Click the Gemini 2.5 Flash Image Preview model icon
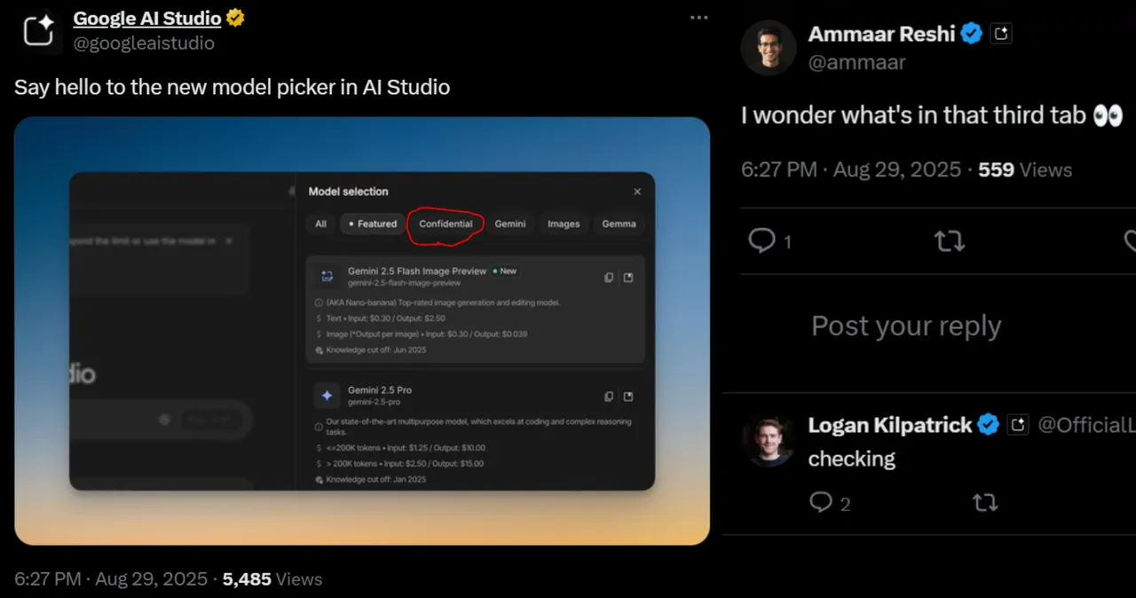Screen dimensions: 1136x598 pyautogui.click(x=327, y=277)
